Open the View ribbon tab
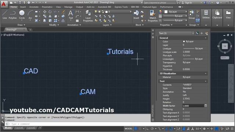 (58, 7)
